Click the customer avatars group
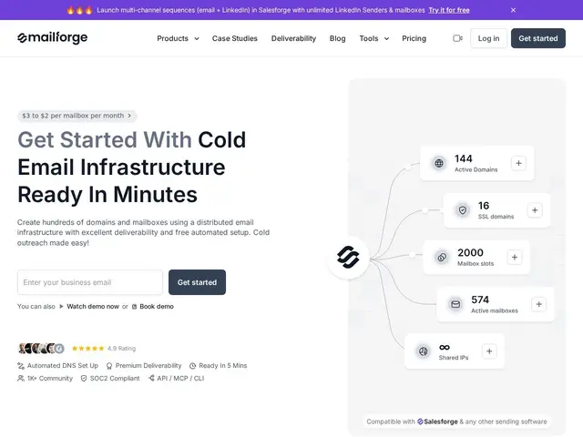583x437 pixels. point(41,349)
